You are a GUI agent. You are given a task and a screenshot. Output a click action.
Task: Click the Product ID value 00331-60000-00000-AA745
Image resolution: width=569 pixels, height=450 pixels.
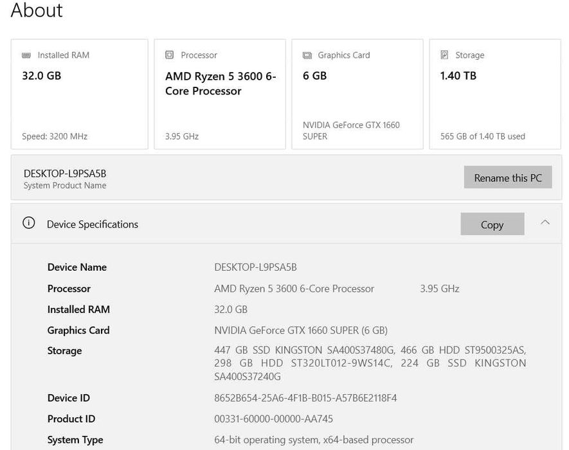click(273, 419)
